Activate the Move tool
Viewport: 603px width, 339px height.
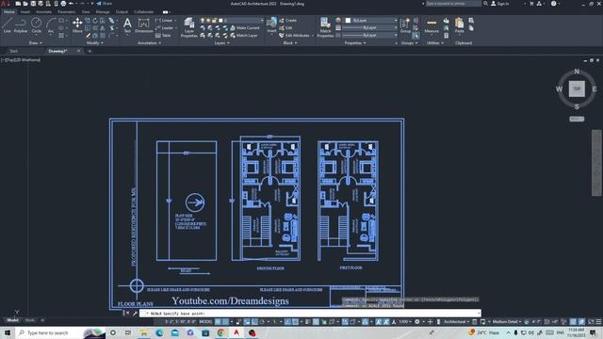pyautogui.click(x=77, y=25)
